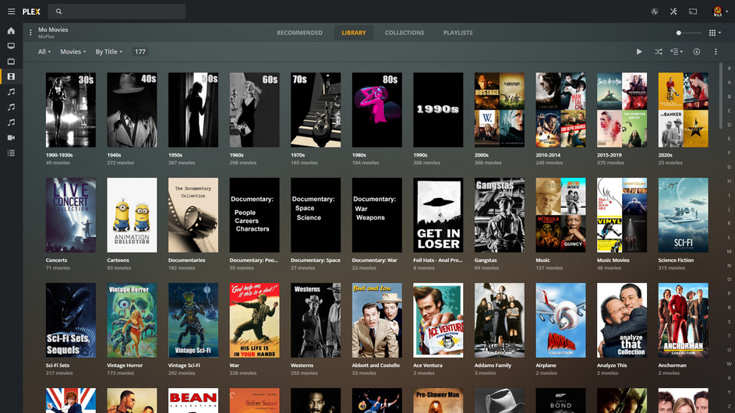This screenshot has height=413, width=735.
Task: Open the hamburger navigation menu
Action: pyautogui.click(x=11, y=11)
